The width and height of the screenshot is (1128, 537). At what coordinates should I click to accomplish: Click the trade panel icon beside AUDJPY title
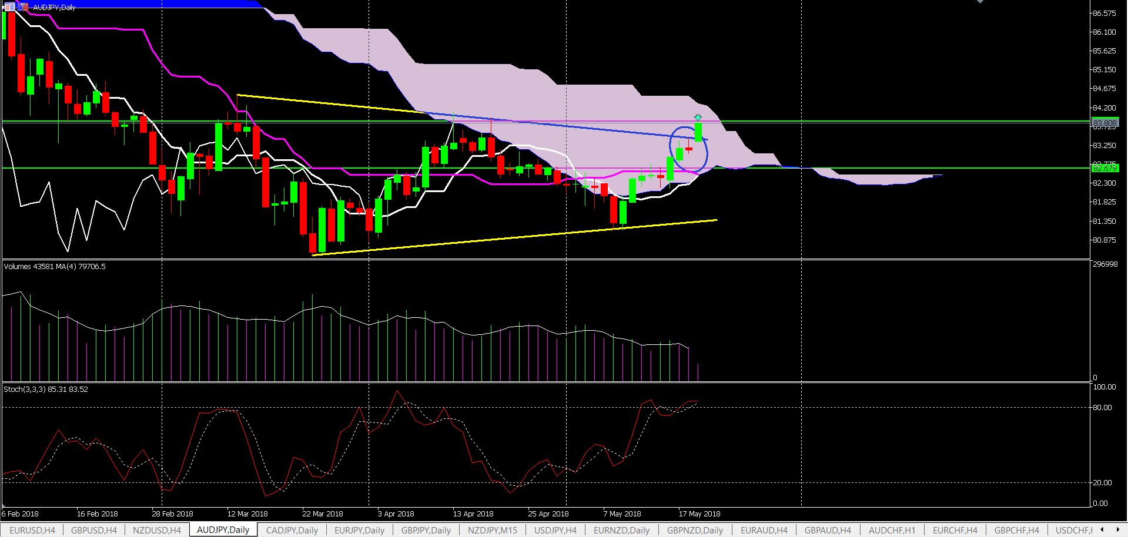24,7
